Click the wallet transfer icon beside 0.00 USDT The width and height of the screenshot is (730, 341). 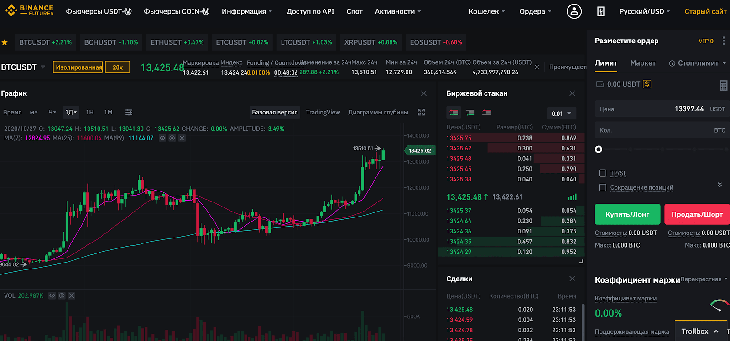coord(647,84)
